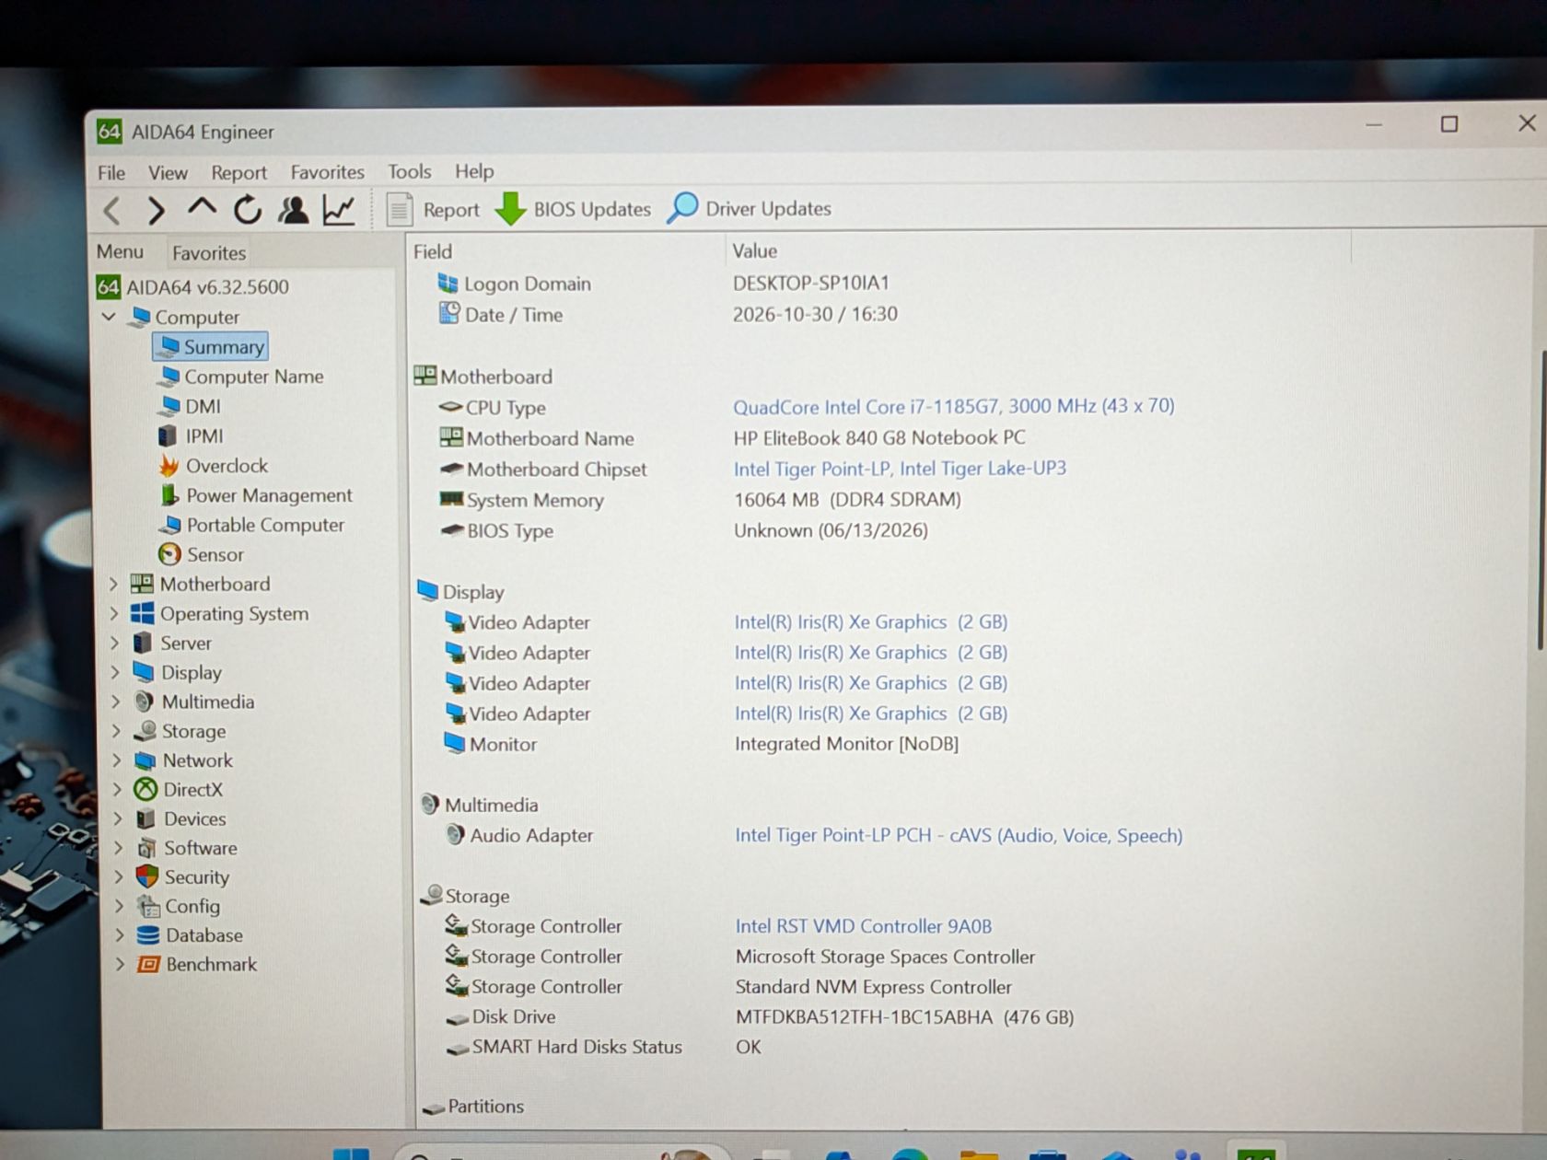Open the Intel Tiger Point-LP PCH audio link
Screen dimensions: 1547x1160
[x=959, y=835]
